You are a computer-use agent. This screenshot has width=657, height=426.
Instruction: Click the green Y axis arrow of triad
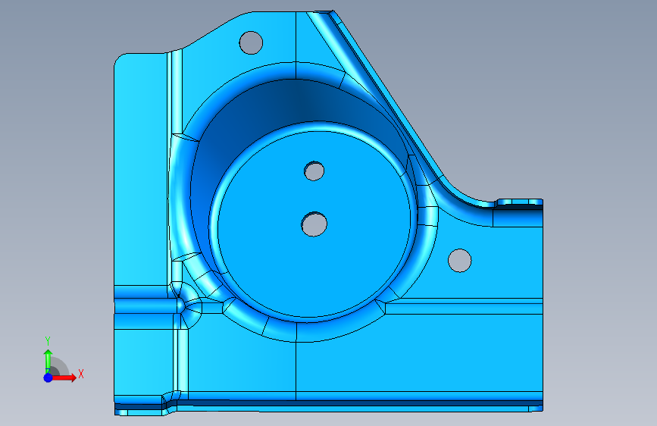pos(48,361)
